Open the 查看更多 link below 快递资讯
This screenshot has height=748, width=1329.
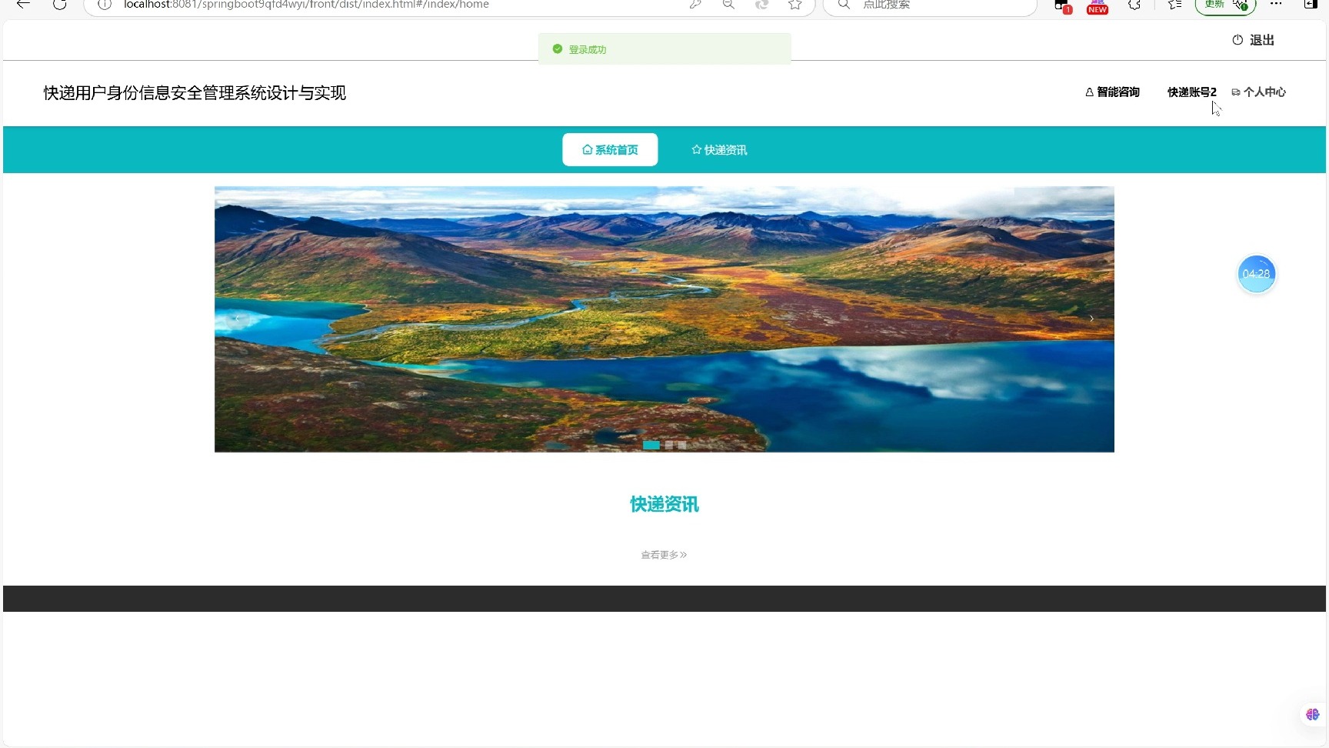(x=663, y=554)
